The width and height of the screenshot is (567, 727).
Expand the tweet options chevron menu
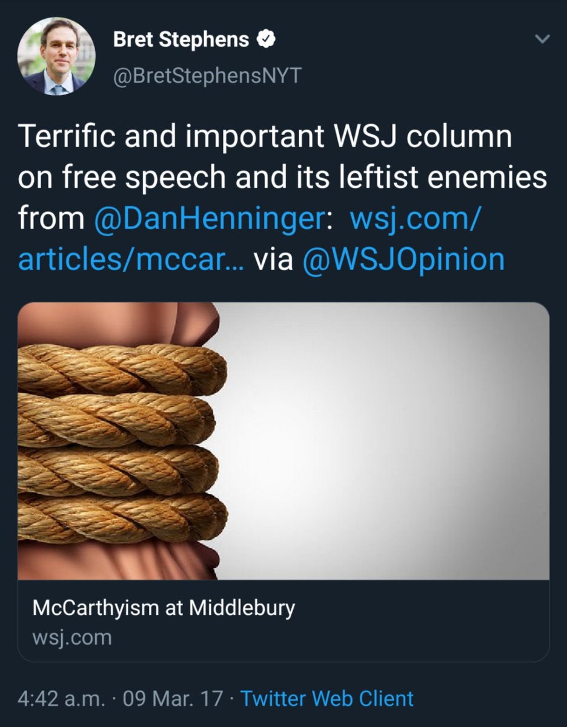[542, 39]
